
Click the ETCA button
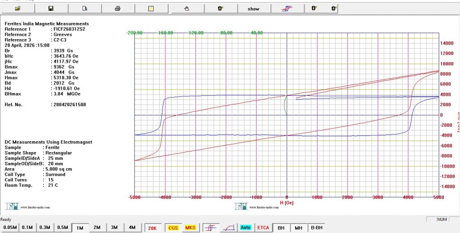(263, 228)
